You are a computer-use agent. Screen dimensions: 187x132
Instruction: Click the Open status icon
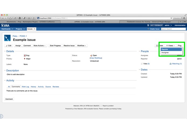click(x=91, y=55)
